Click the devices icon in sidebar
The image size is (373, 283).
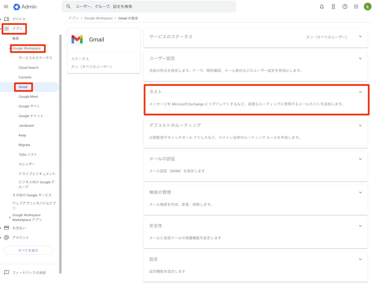7,19
